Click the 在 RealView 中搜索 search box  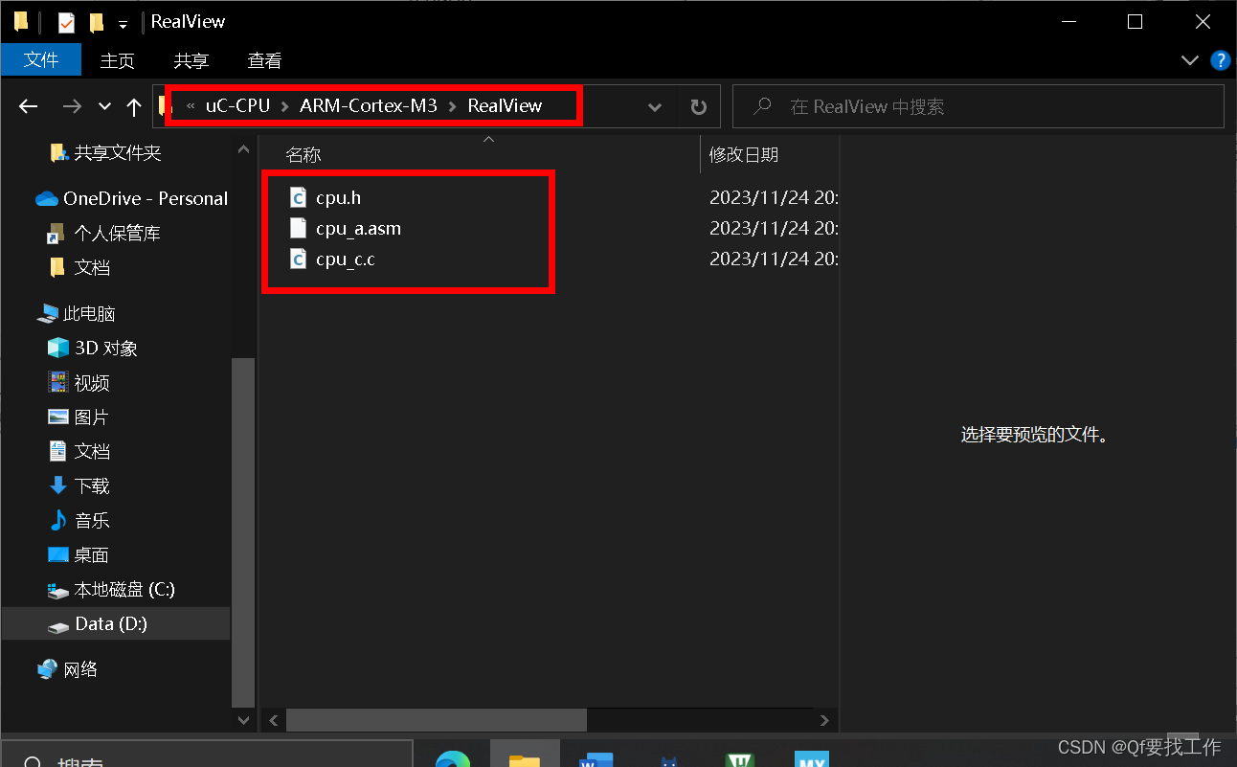978,107
